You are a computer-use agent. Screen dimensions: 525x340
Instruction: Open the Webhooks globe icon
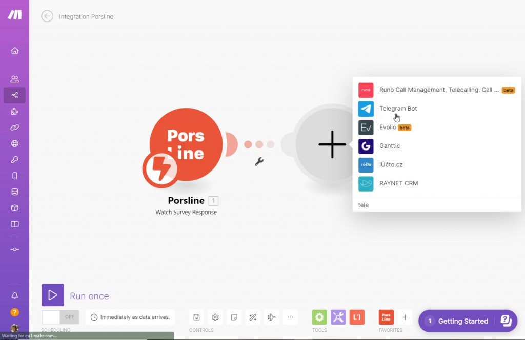coord(15,143)
